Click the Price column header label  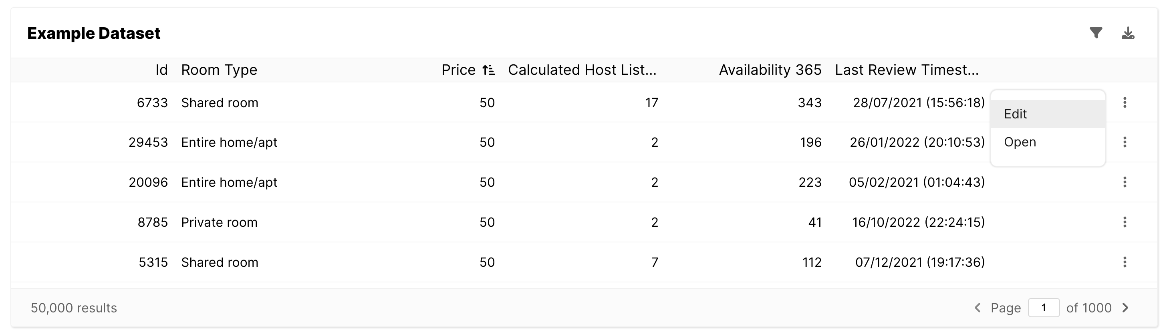(x=458, y=70)
